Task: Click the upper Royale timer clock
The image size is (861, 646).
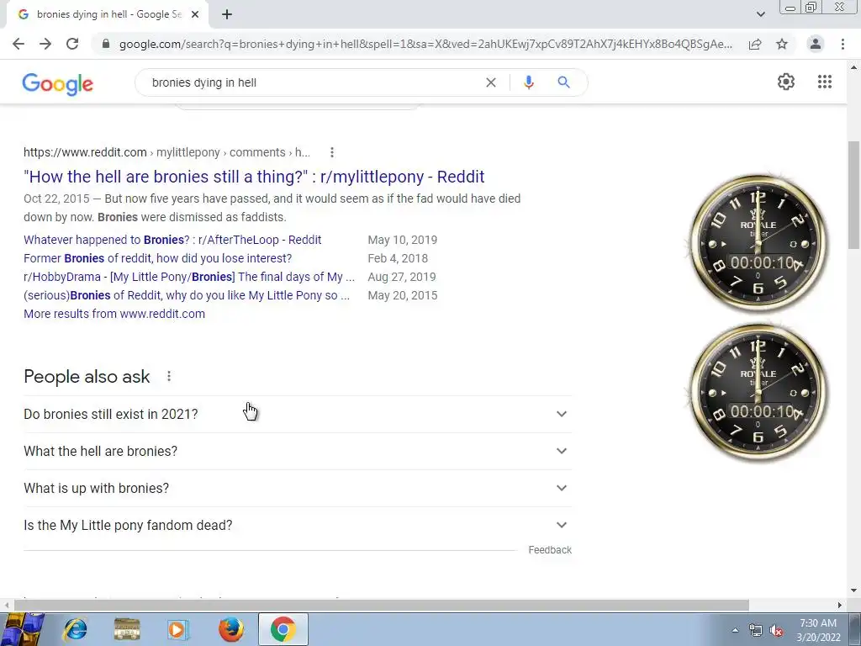Action: 758,244
